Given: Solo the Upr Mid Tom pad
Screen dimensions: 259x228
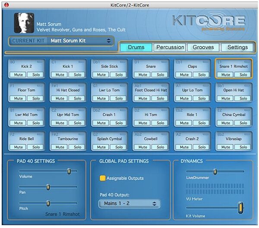Looking at the screenshot, I should pyautogui.click(x=77, y=123).
